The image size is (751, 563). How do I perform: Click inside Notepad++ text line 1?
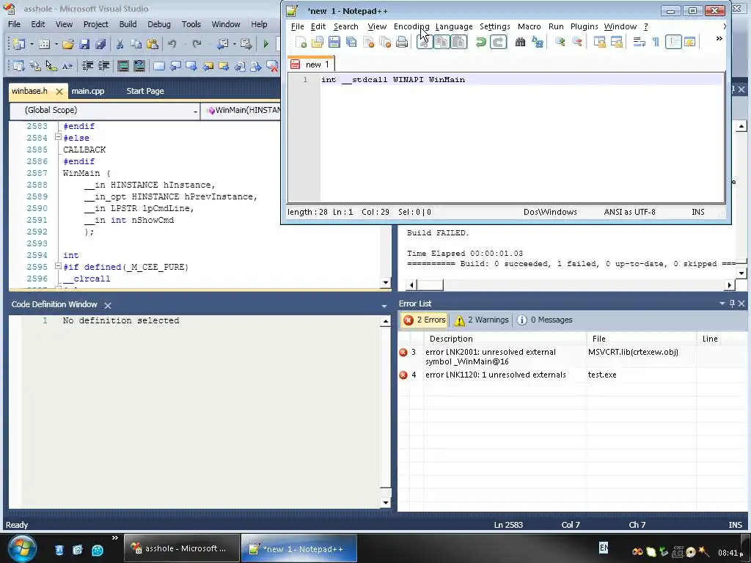(521, 79)
